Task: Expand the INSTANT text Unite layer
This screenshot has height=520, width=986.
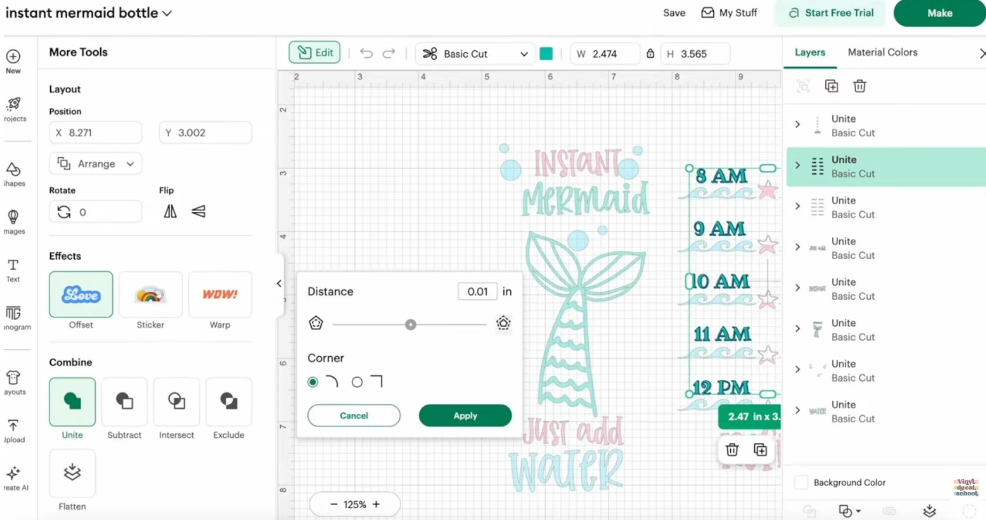Action: pyautogui.click(x=798, y=288)
